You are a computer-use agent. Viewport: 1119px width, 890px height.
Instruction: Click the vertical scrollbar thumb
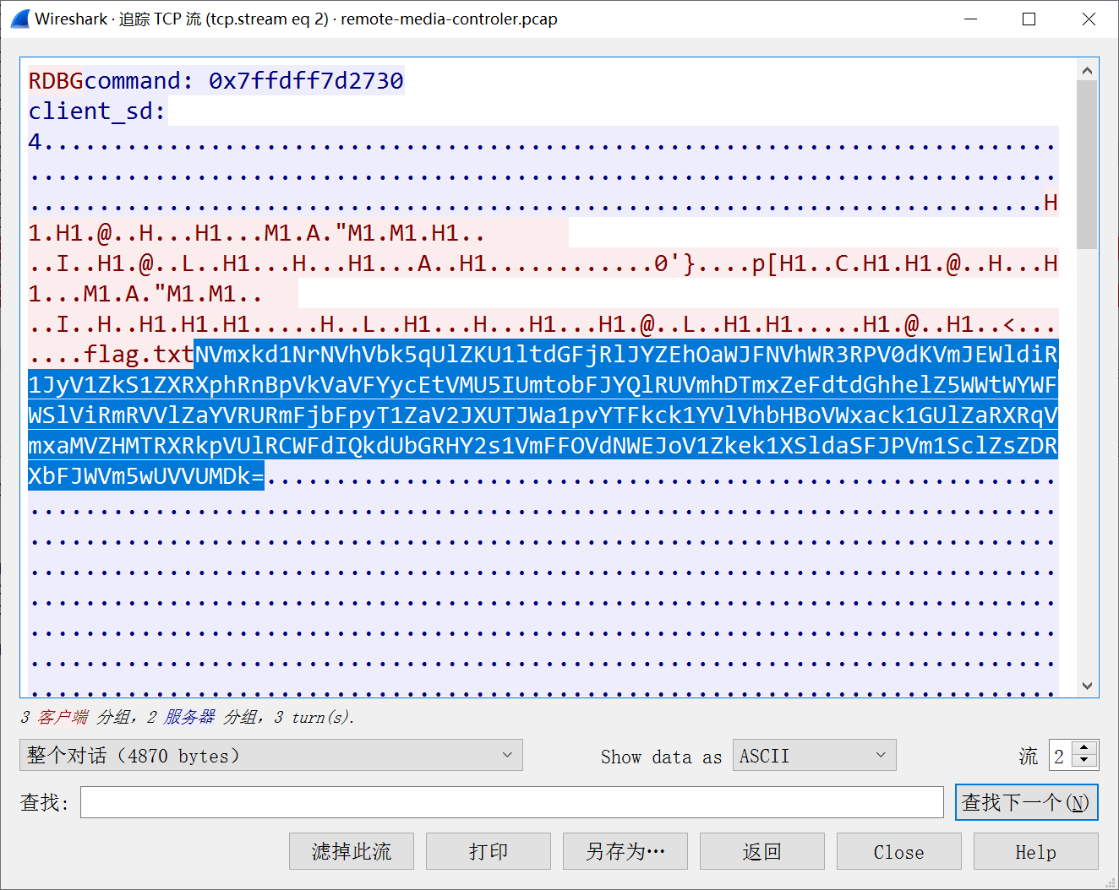coord(1087,165)
